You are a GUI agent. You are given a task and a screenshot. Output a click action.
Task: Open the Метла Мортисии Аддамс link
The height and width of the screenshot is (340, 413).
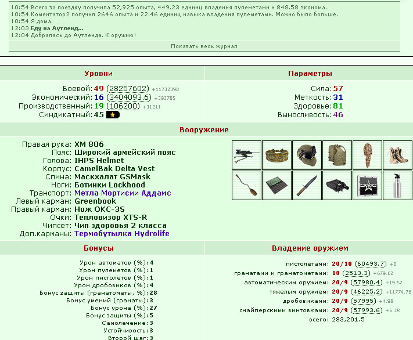123,193
